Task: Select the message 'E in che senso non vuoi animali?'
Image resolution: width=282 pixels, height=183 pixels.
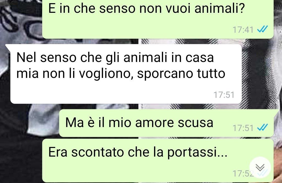Action: [158, 19]
